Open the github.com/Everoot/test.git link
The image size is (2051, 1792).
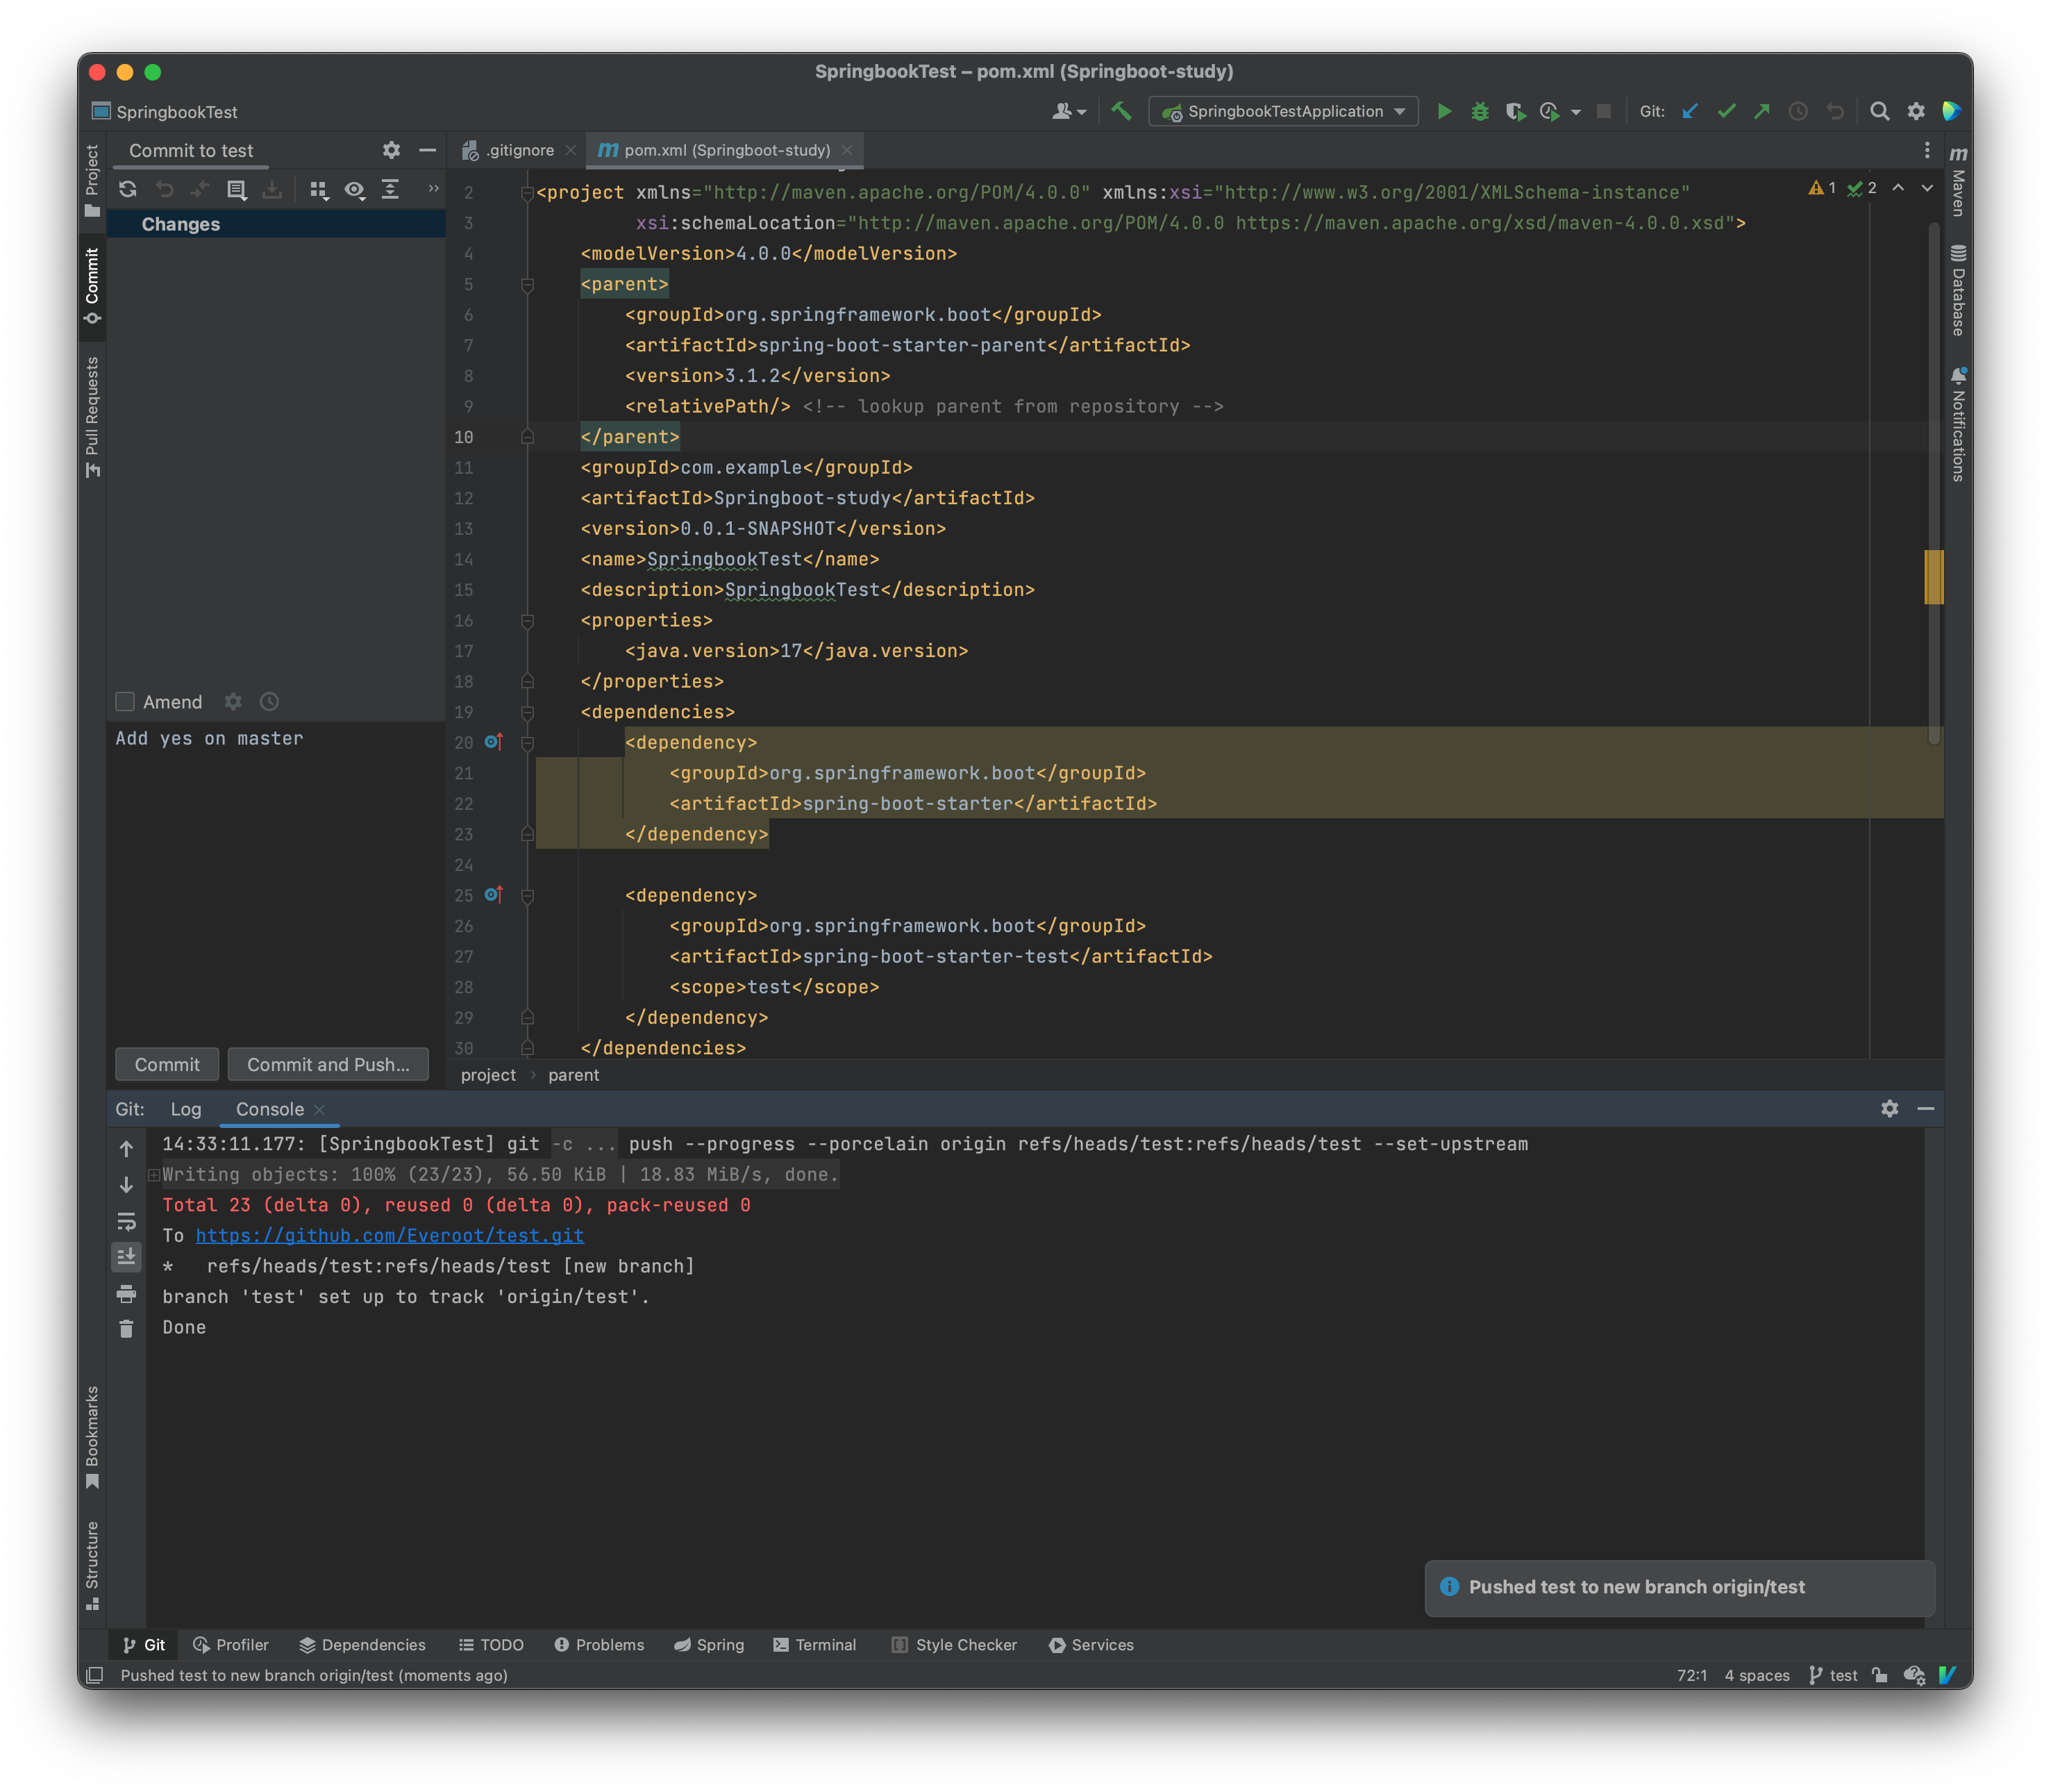point(390,1236)
